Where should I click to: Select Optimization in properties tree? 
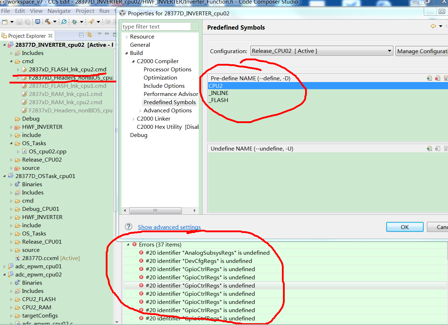[x=160, y=78]
